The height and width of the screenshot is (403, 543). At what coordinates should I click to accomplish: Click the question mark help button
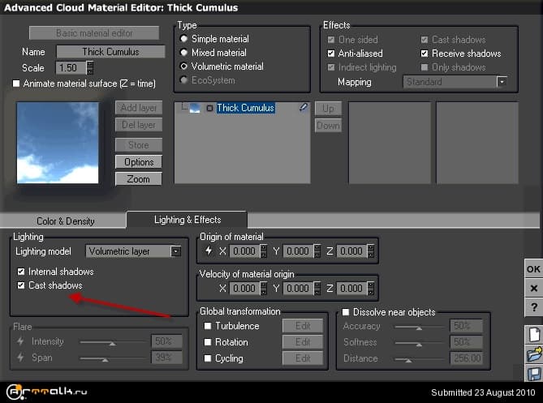[x=533, y=307]
